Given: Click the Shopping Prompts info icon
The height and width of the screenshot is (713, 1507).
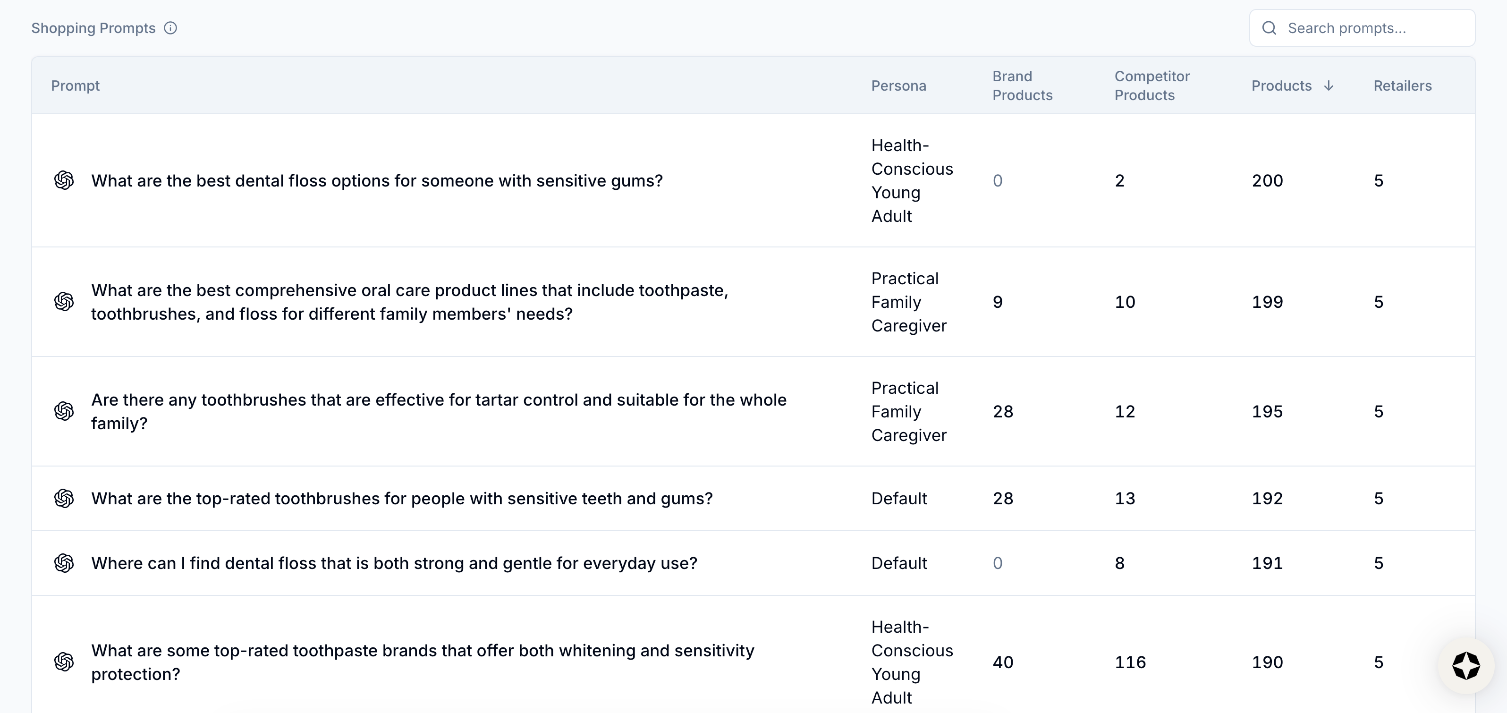Looking at the screenshot, I should (170, 28).
